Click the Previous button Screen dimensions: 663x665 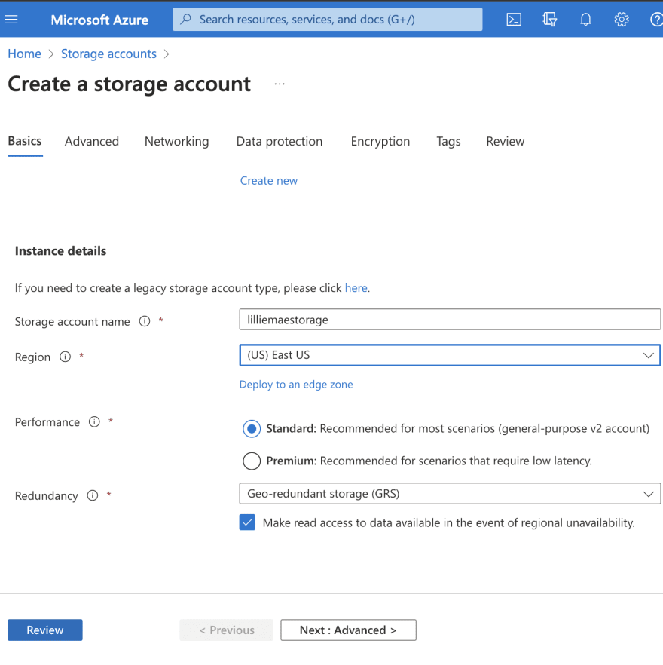tap(226, 630)
